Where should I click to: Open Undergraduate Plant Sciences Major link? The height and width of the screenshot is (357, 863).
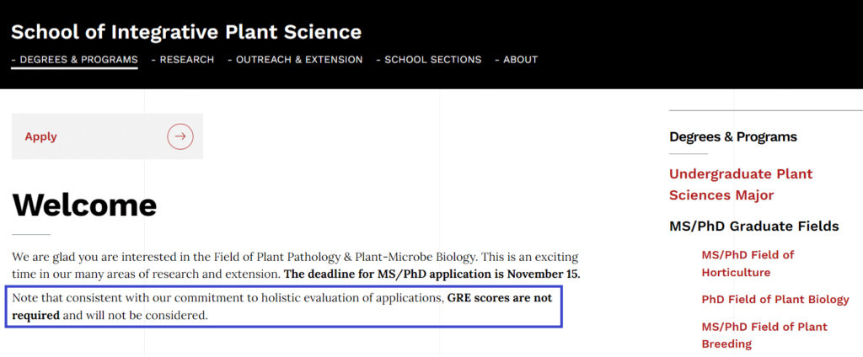pyautogui.click(x=741, y=184)
